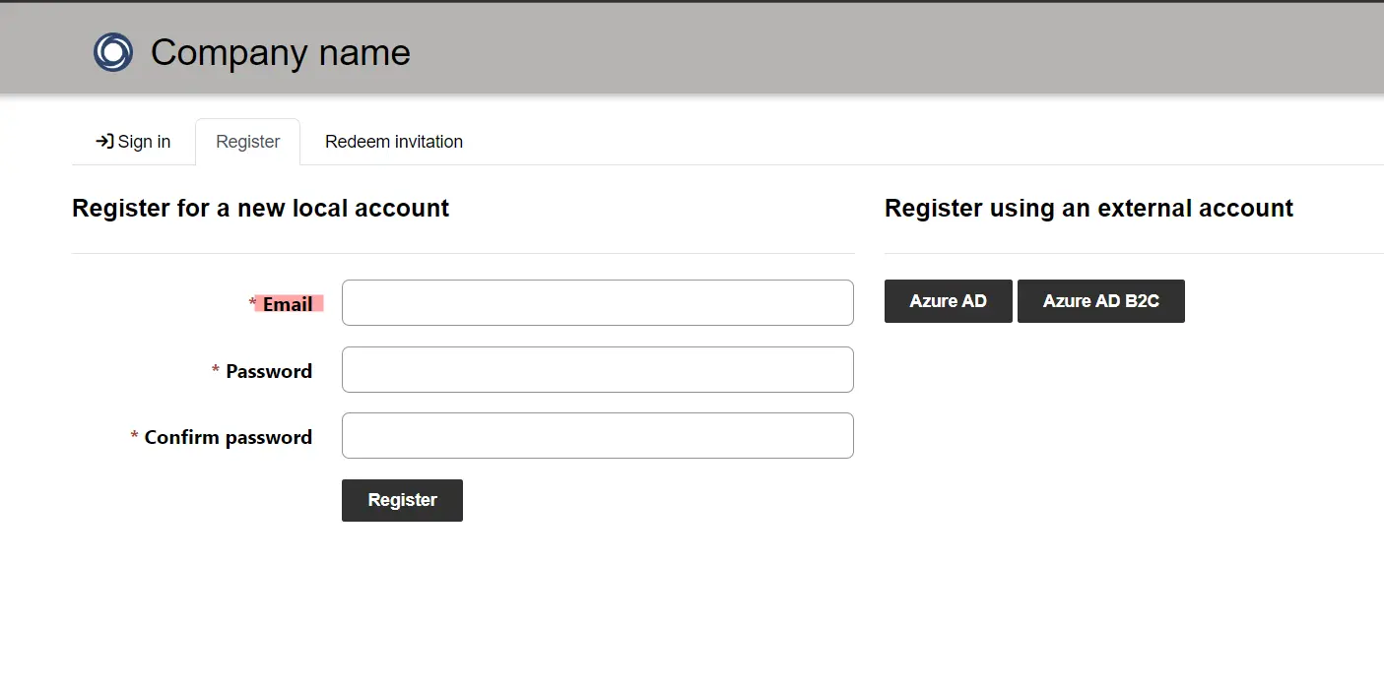Click inside the Password input field

point(597,369)
